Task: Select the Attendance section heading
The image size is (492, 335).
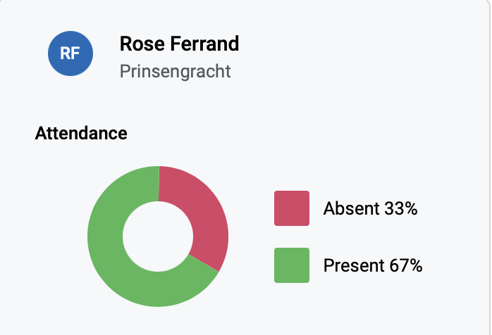Action: (x=81, y=133)
